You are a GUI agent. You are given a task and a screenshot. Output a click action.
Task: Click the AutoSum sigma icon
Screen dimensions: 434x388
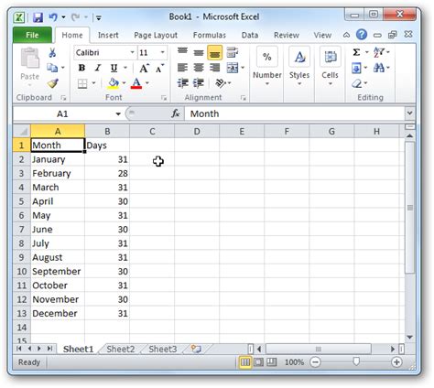point(356,52)
